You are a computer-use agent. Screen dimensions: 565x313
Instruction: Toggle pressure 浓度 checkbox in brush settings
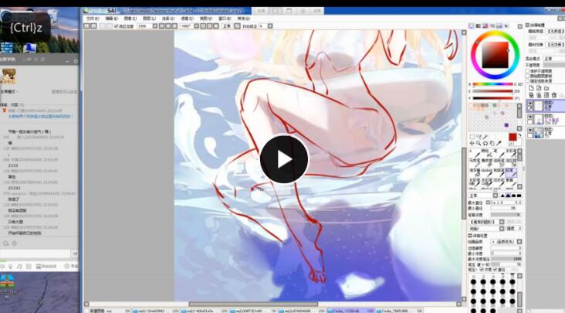[x=482, y=270]
